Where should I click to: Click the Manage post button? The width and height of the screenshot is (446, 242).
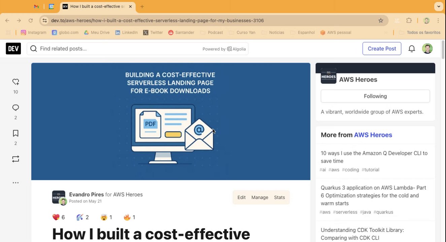[x=260, y=197]
